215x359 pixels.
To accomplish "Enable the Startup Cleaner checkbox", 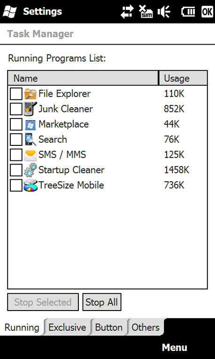I will point(16,170).
